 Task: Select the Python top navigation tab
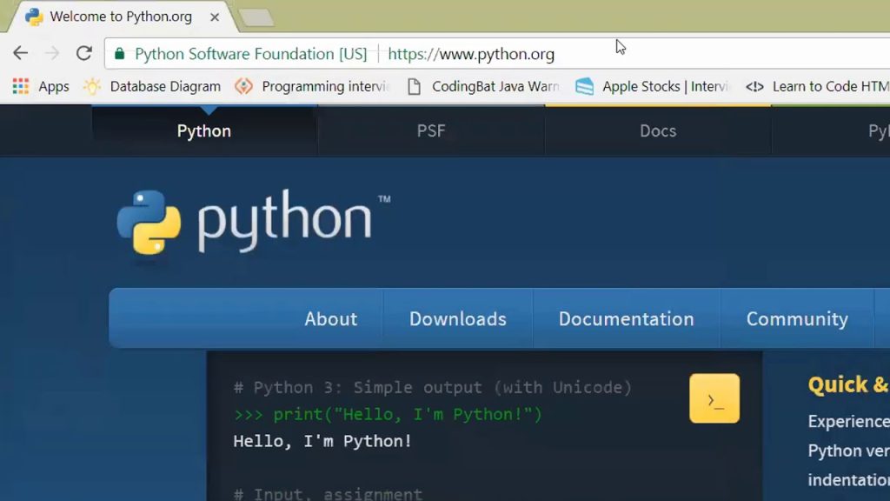[x=204, y=130]
